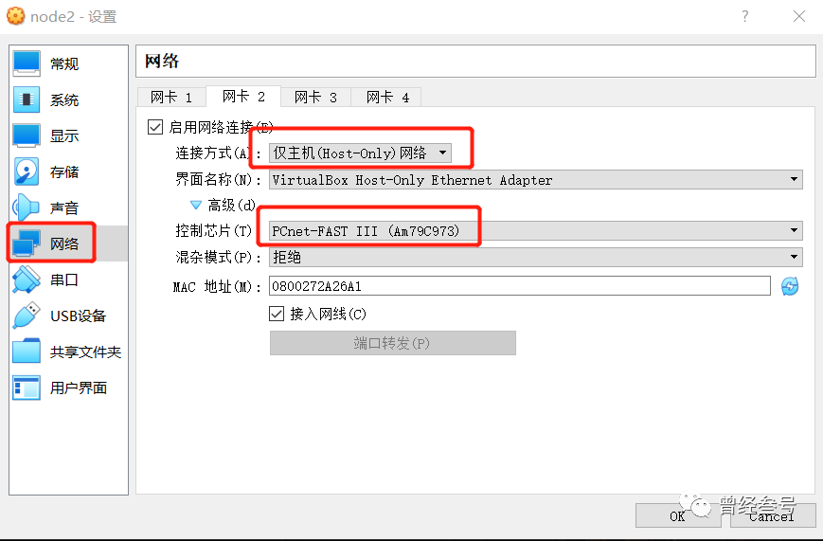
Task: Switch to the 网卡 3 tab
Action: pyautogui.click(x=315, y=97)
